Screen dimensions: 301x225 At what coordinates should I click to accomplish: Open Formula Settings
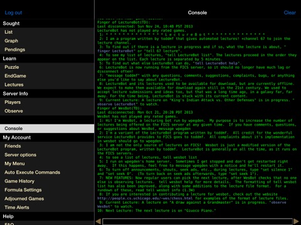click(47, 190)
